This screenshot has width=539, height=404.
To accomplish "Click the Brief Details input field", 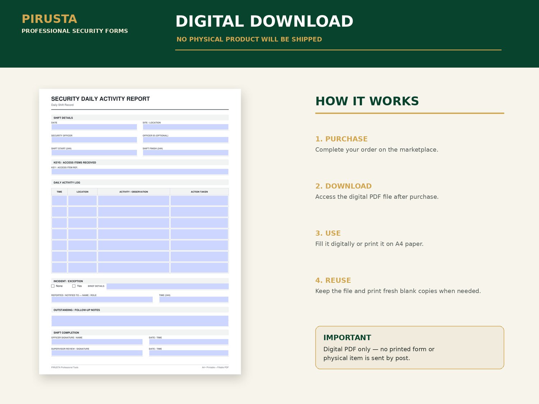I will coord(167,286).
